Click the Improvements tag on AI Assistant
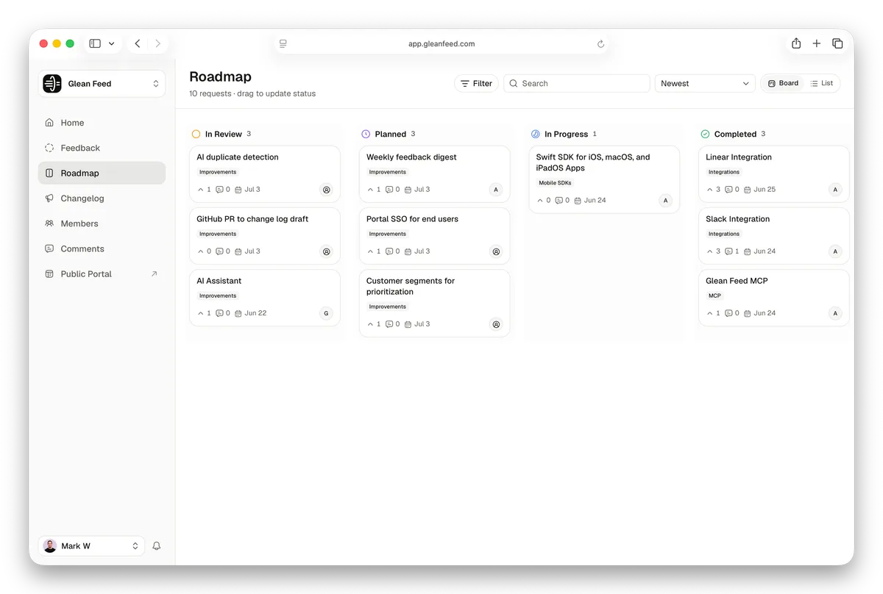The width and height of the screenshot is (883, 594). (218, 296)
